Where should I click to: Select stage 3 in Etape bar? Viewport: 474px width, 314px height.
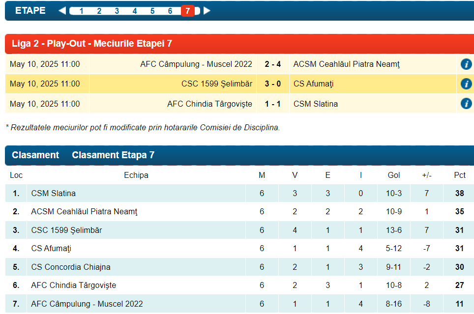pyautogui.click(x=117, y=11)
